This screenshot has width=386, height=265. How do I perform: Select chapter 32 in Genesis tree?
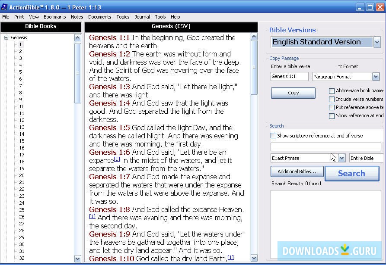pyautogui.click(x=22, y=258)
